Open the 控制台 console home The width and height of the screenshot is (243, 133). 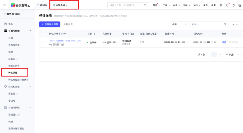click(x=42, y=5)
